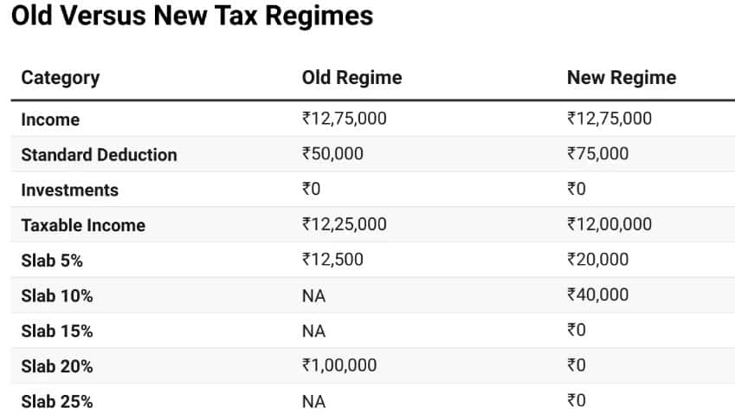Select the Standard Deduction row label
Viewport: 735px width, 414px height.
[99, 155]
